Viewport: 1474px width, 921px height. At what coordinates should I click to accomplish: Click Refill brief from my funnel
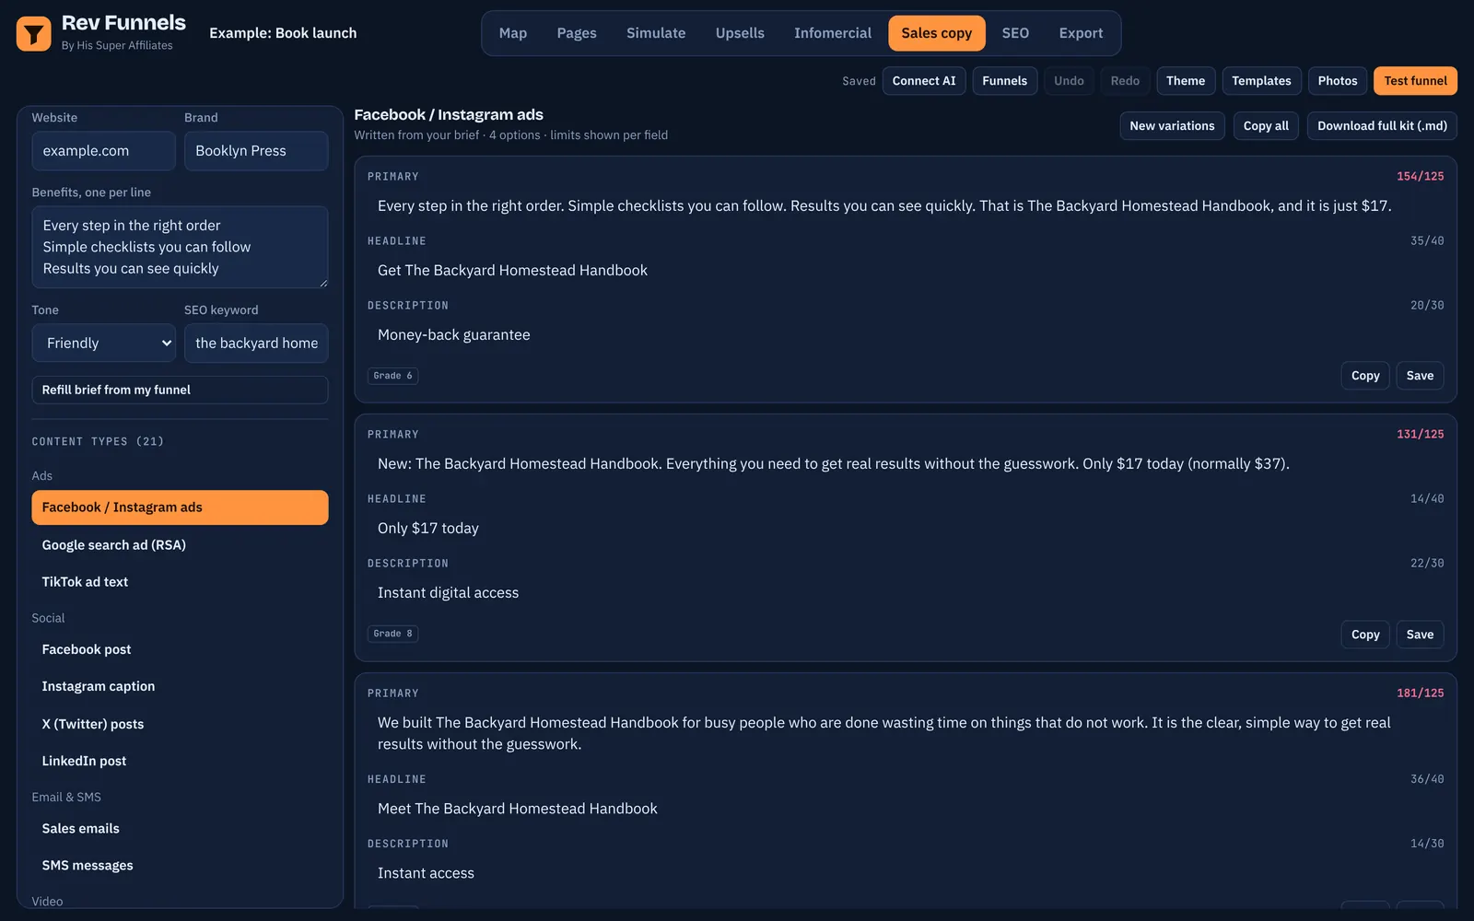pos(180,390)
